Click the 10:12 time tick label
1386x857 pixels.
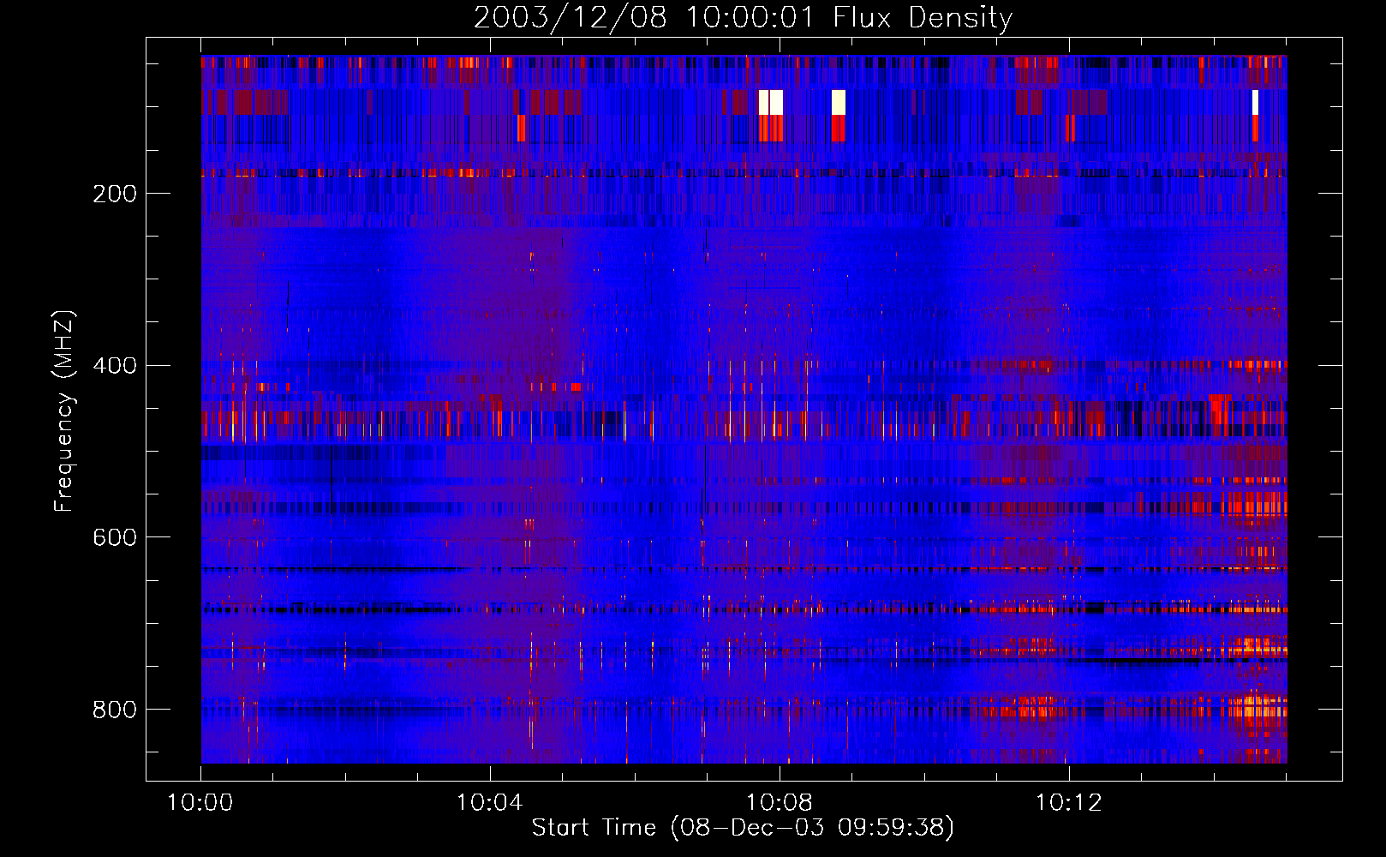tap(1069, 803)
